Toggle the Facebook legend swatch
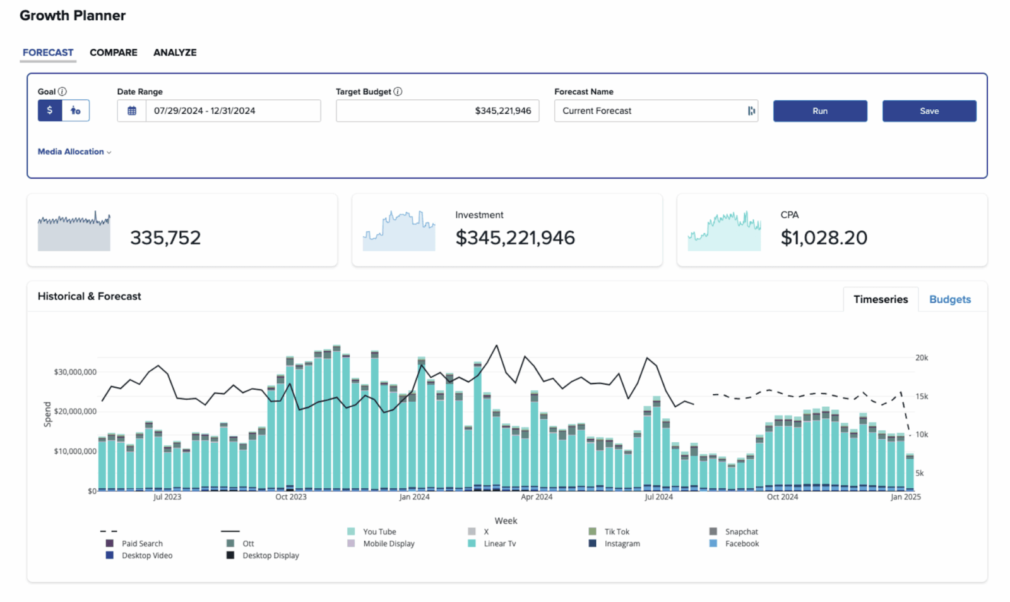 pyautogui.click(x=713, y=543)
